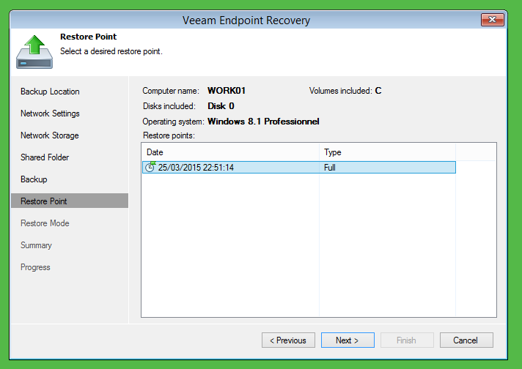Click the Disk 0 value
The height and width of the screenshot is (369, 522).
click(x=221, y=106)
